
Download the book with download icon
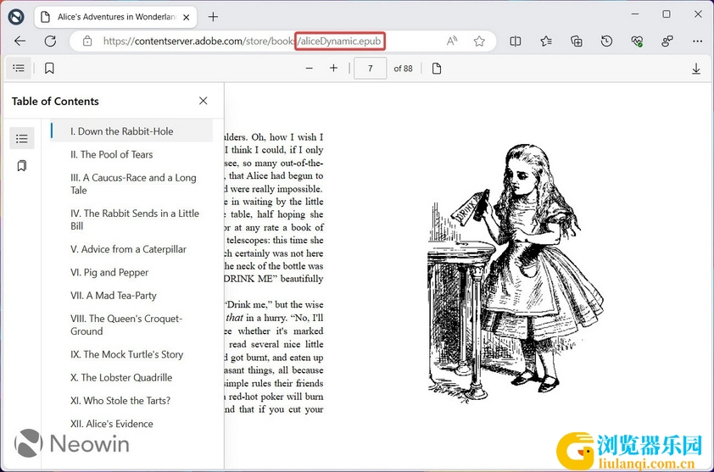tap(696, 69)
